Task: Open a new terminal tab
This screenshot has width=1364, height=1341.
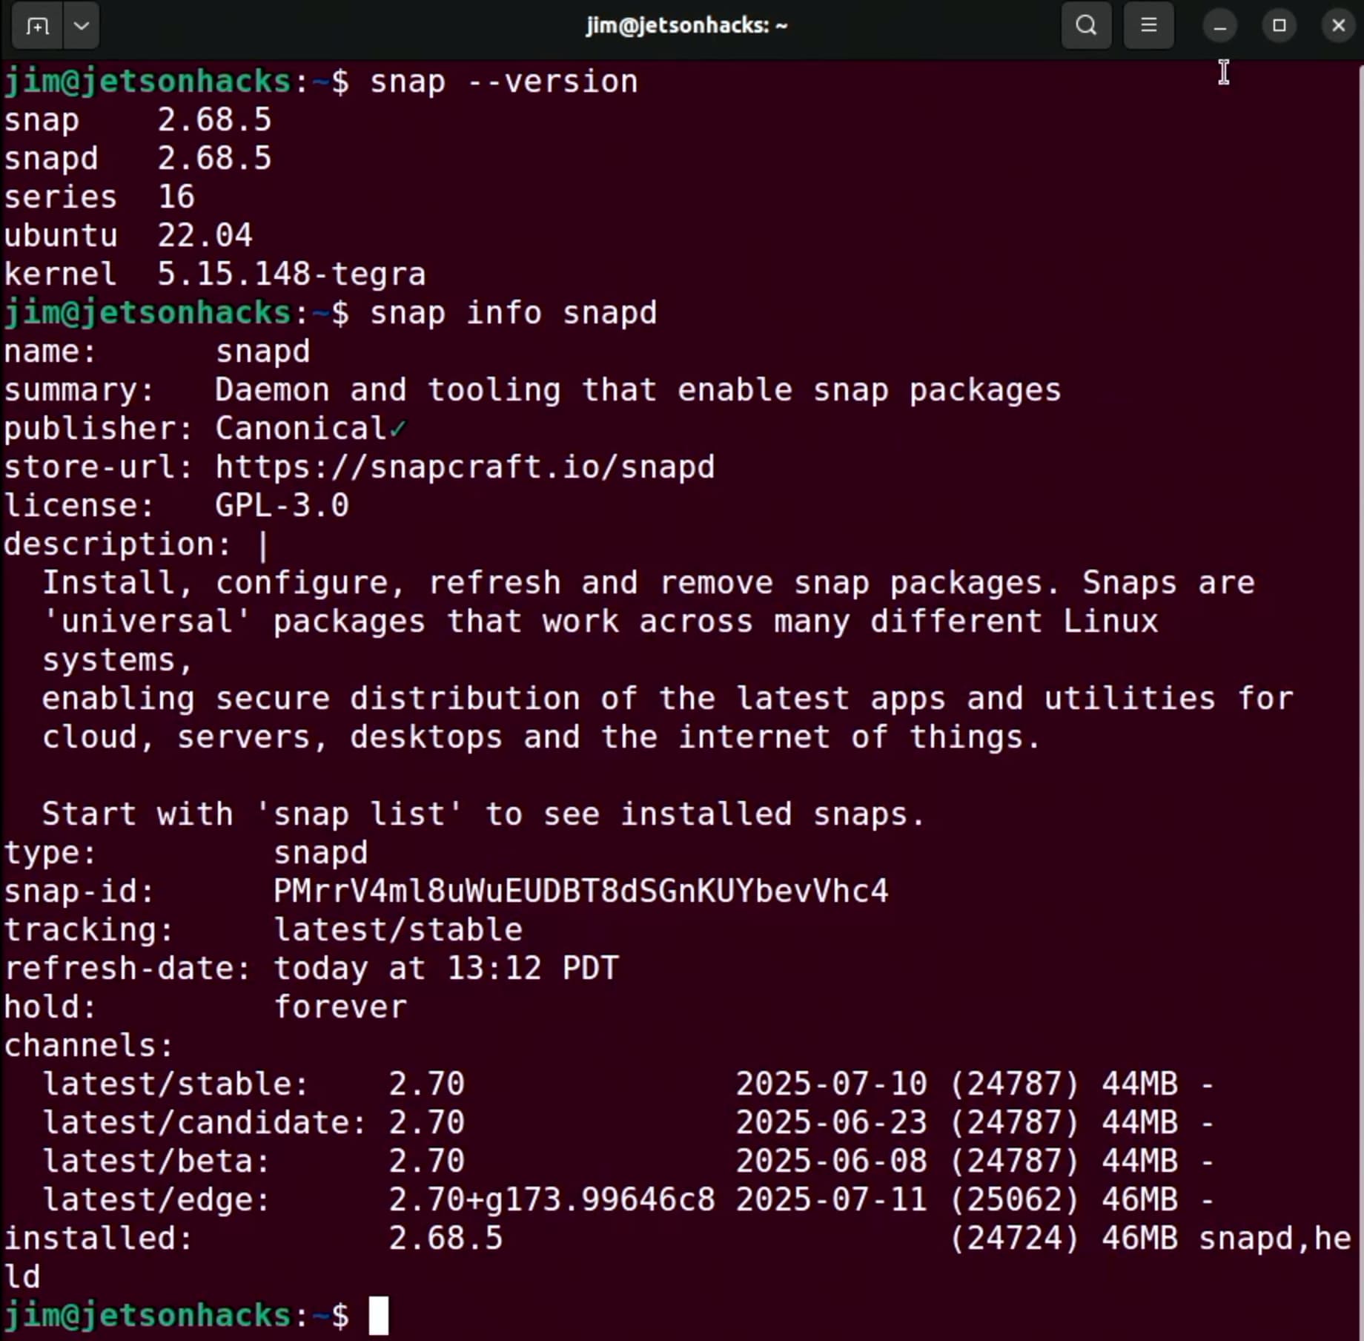Action: (36, 26)
